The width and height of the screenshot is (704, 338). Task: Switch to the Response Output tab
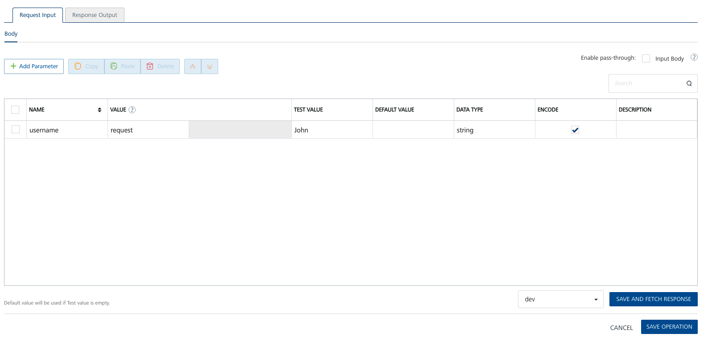click(95, 15)
